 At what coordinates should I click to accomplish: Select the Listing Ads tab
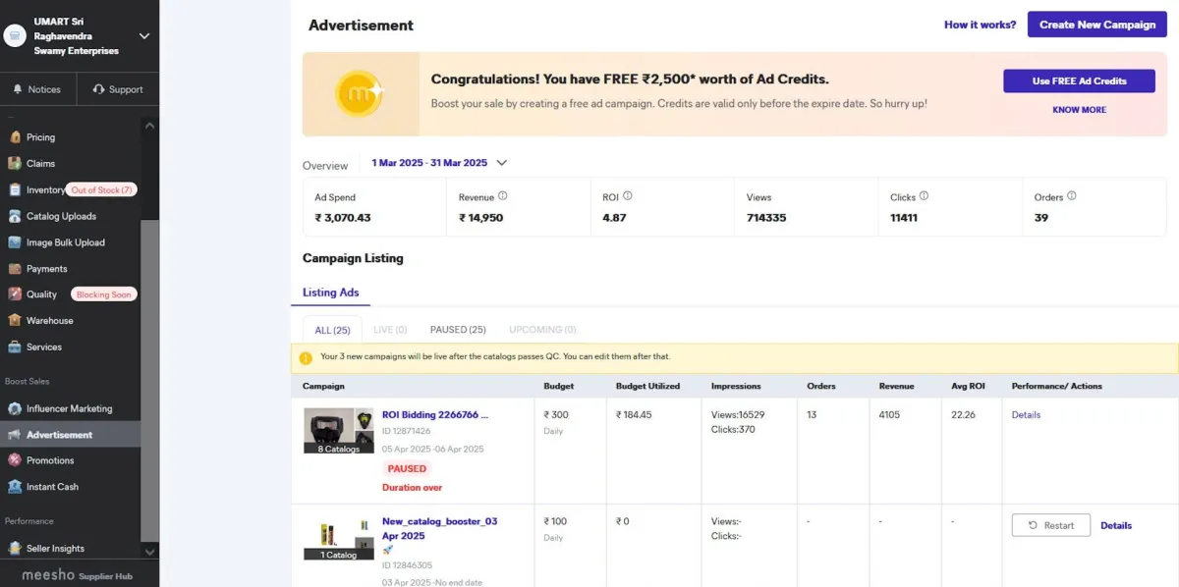tap(330, 293)
